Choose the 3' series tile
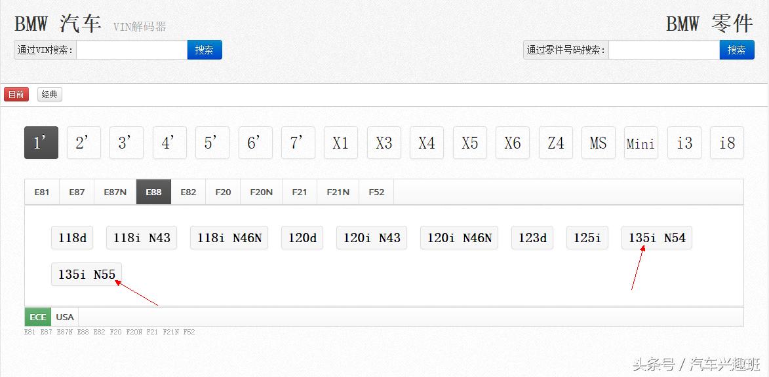 [x=127, y=143]
